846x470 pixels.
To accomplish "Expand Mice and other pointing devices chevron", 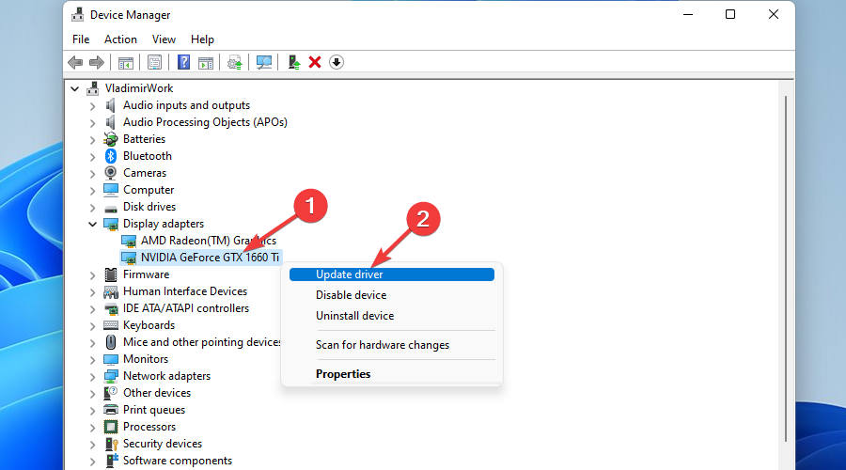I will [93, 343].
